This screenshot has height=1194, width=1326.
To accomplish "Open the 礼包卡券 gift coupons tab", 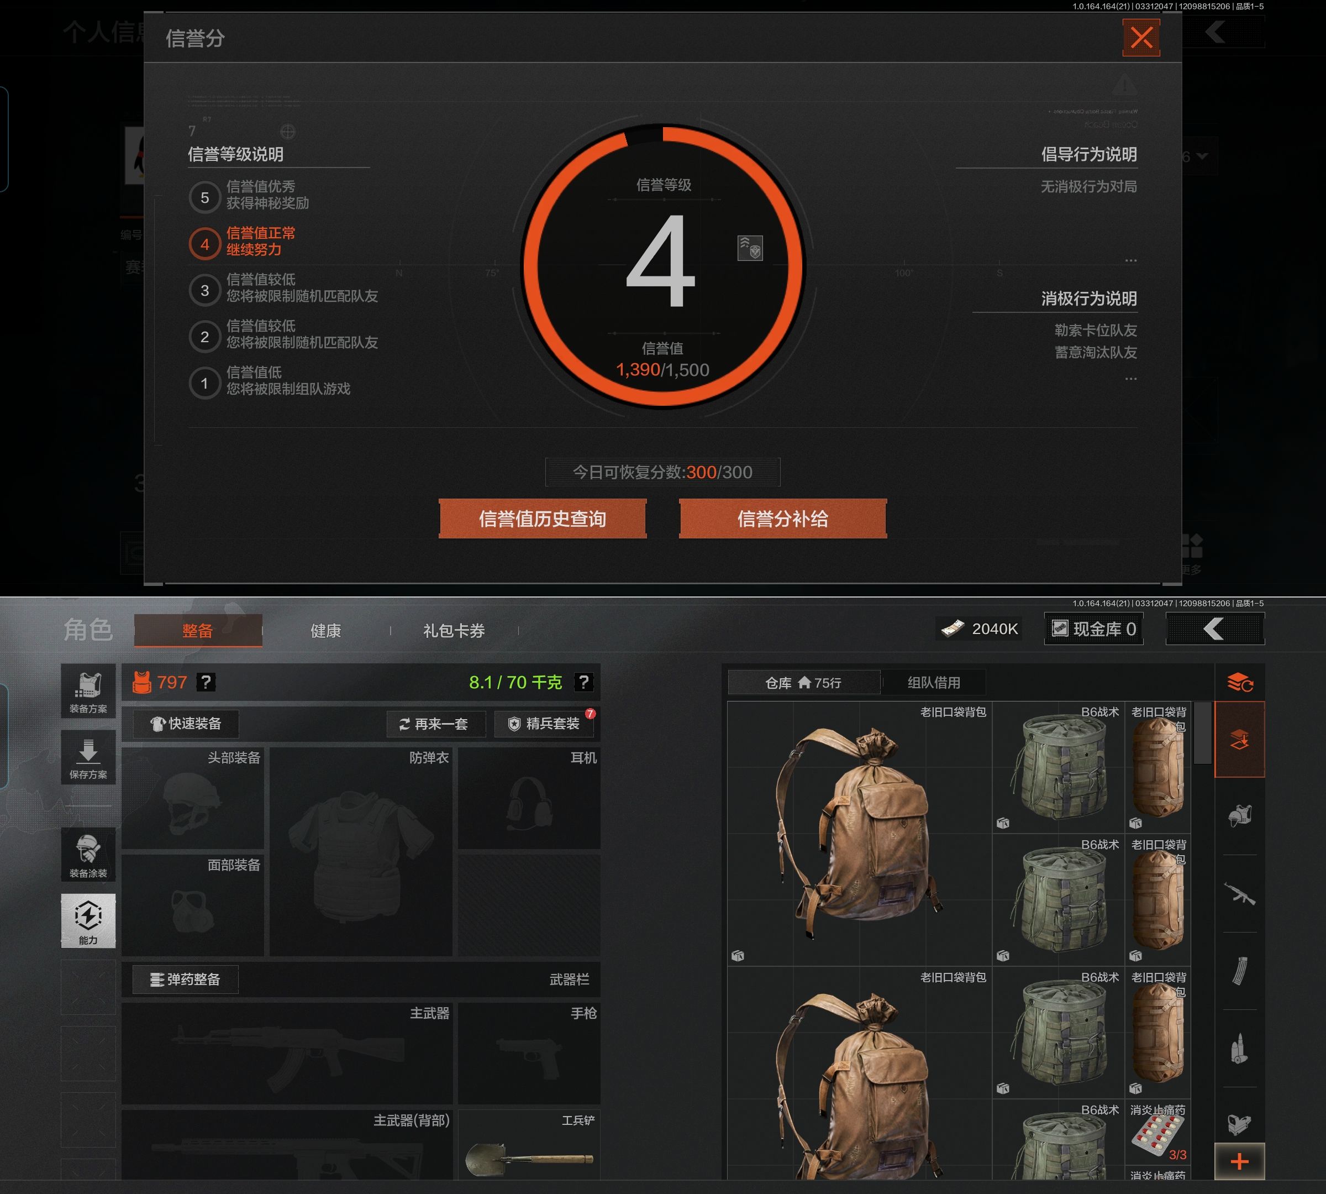I will click(454, 631).
